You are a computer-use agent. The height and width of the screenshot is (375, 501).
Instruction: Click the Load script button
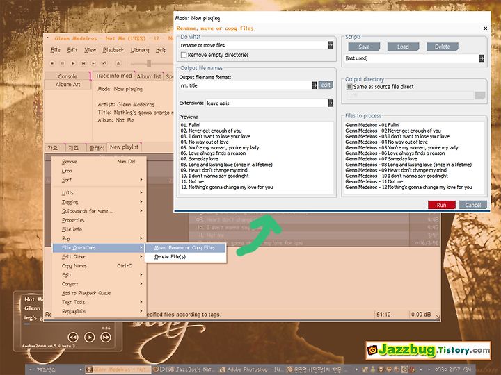tap(403, 47)
